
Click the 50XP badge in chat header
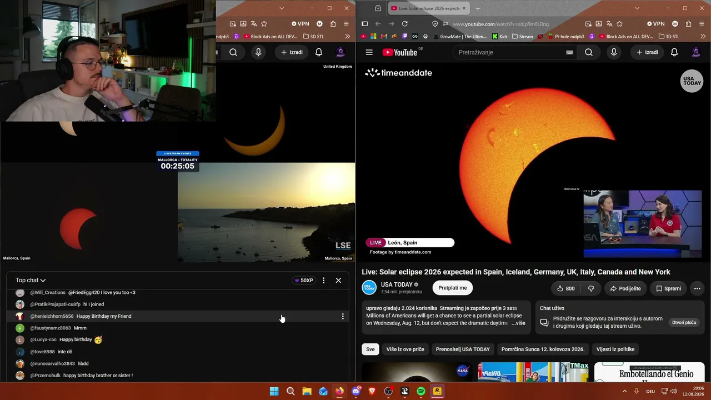pos(304,281)
